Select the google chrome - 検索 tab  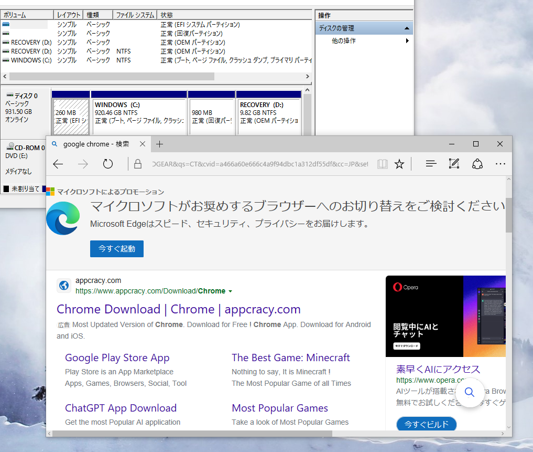96,144
